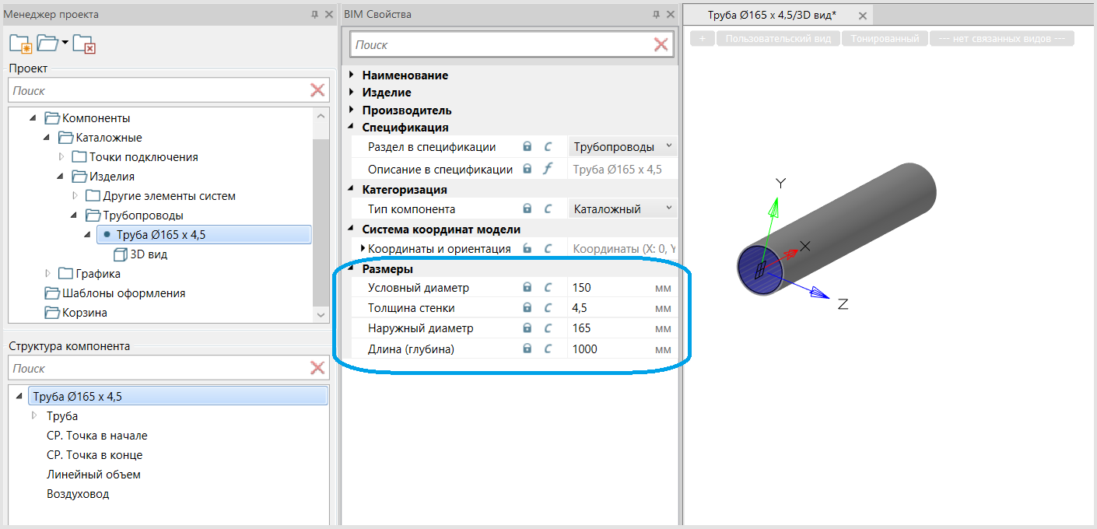The width and height of the screenshot is (1097, 529).
Task: Open the Тип компонента dropdown
Action: [668, 208]
